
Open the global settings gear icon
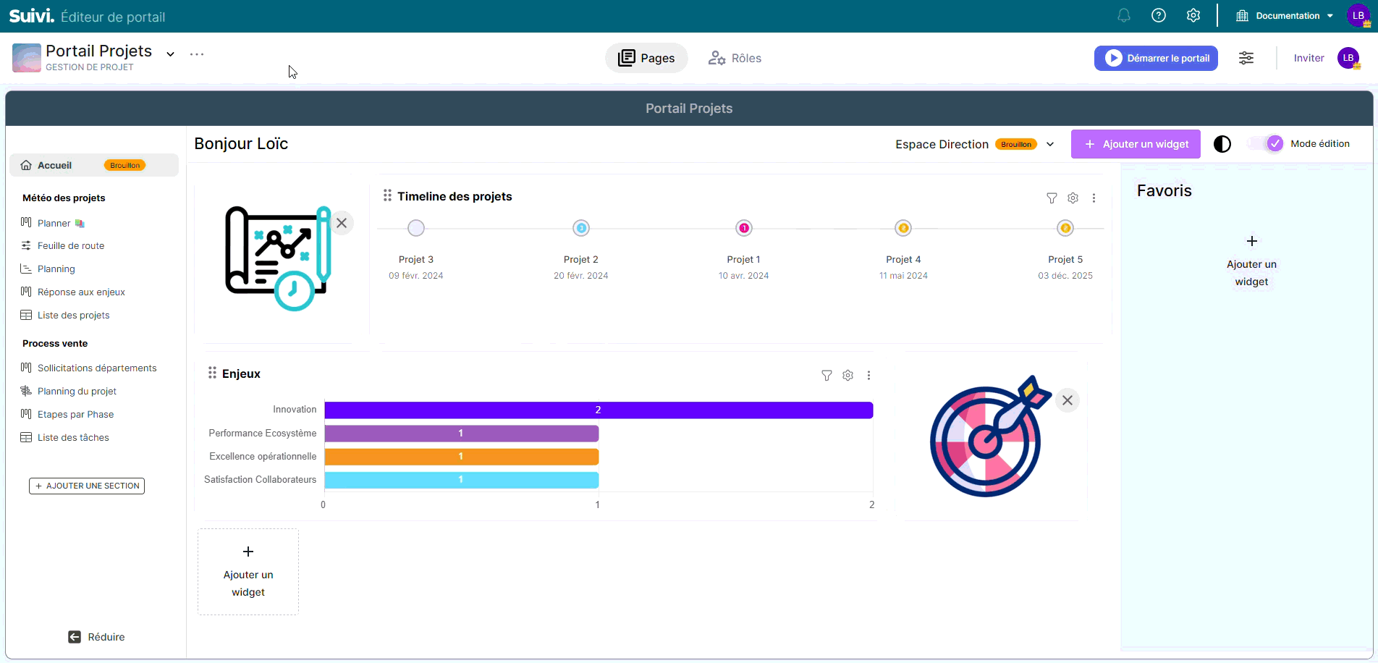[x=1193, y=15]
